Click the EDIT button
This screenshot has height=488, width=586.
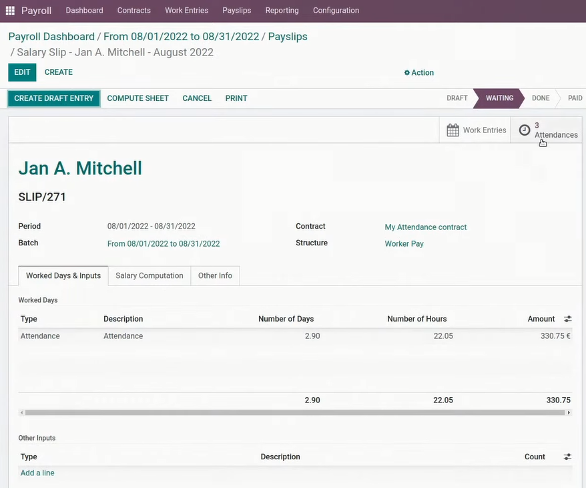pyautogui.click(x=22, y=72)
